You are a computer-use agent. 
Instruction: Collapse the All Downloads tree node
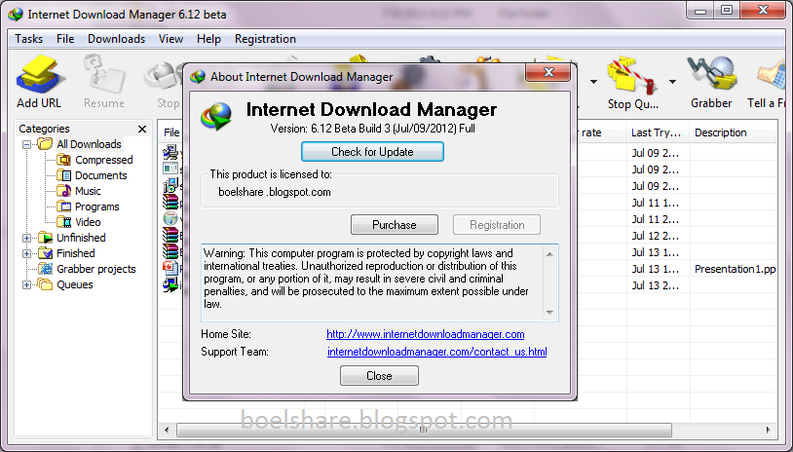27,144
